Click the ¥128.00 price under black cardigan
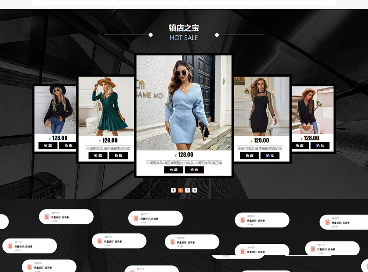The image size is (368, 272). 58,138
